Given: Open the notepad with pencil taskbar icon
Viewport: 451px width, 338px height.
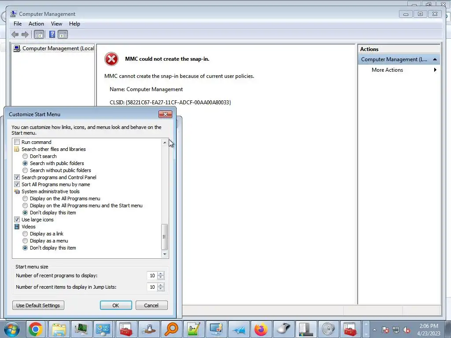Looking at the screenshot, I should coord(194,329).
